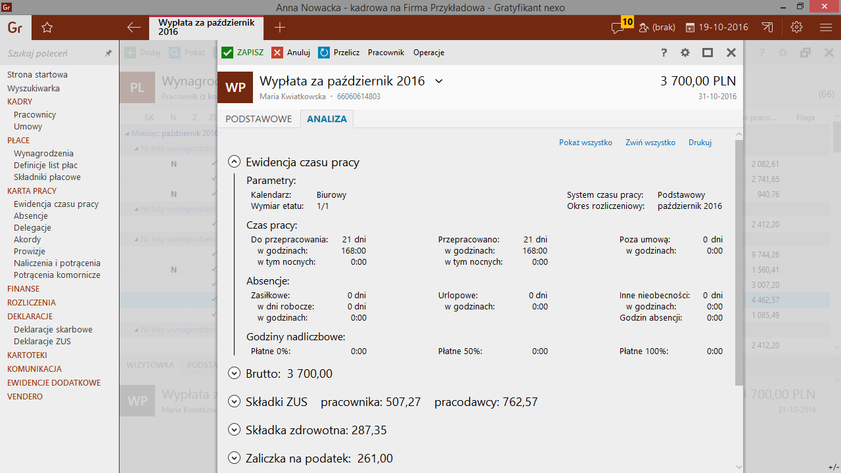Open Deklaracje skarbowe
The image size is (841, 473).
pyautogui.click(x=53, y=329)
